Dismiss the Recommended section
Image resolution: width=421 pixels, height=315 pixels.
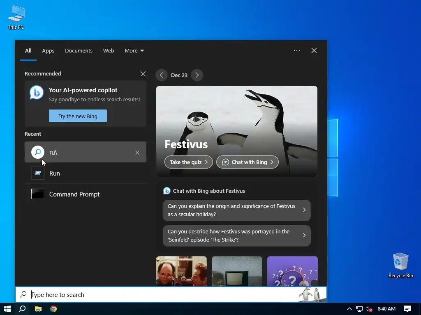[x=143, y=74]
